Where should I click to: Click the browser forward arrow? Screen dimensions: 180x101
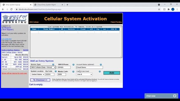click(x=7, y=9)
